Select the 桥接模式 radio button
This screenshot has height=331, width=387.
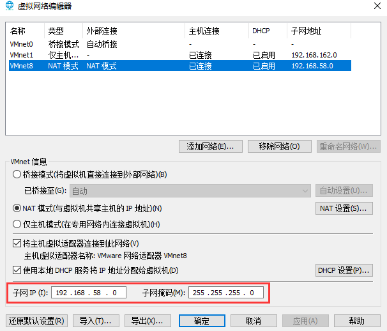tap(17, 174)
